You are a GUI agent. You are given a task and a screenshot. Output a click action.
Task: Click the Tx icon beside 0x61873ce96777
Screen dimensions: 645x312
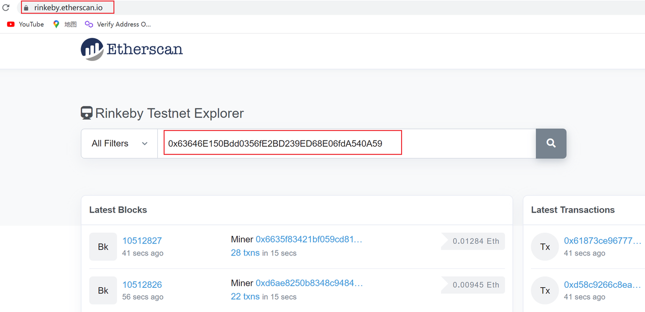[545, 246]
